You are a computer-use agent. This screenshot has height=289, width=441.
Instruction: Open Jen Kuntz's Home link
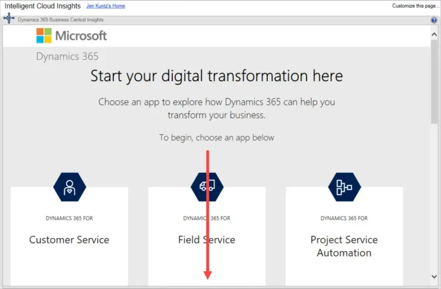[x=106, y=6]
